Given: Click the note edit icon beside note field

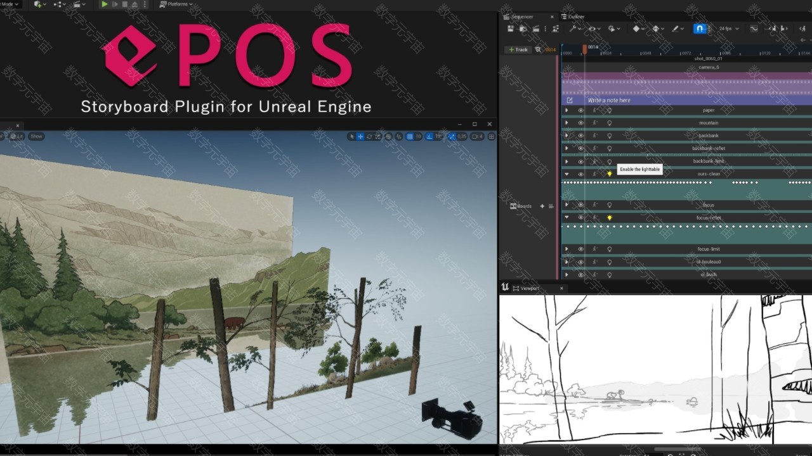Looking at the screenshot, I should [x=570, y=100].
